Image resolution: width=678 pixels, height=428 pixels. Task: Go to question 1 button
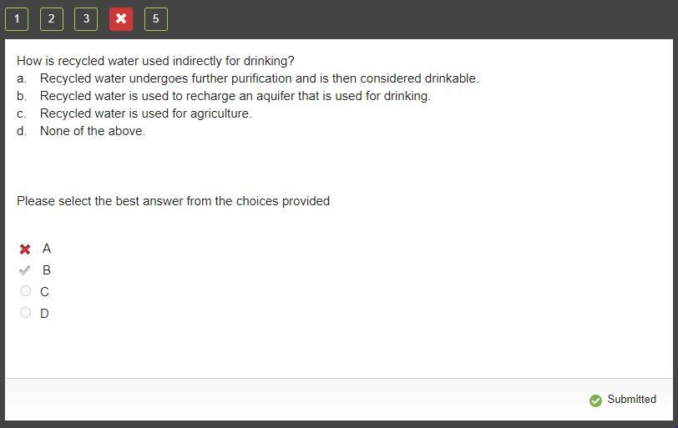[x=17, y=19]
